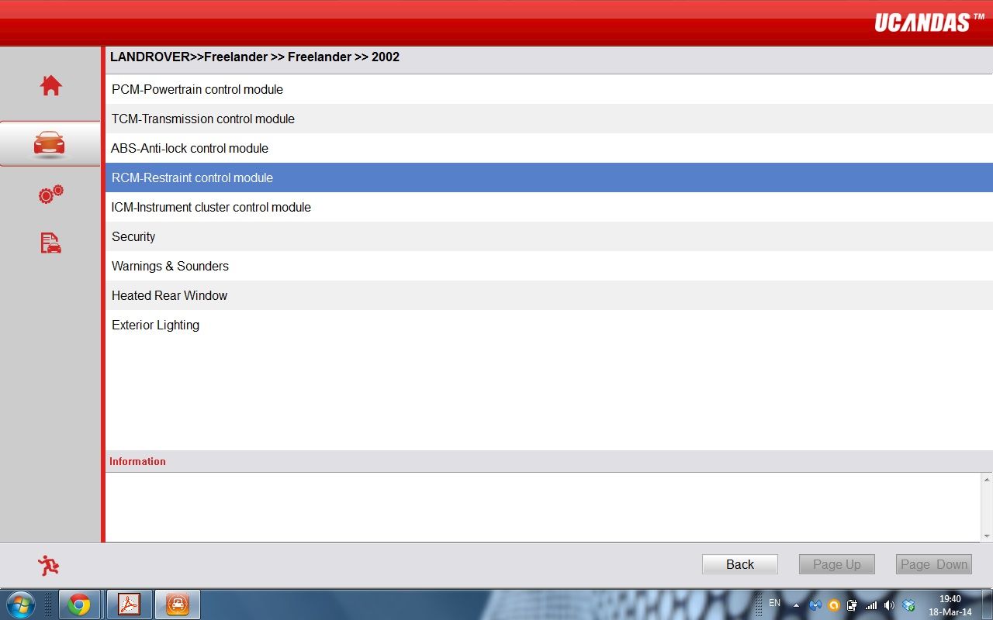Image resolution: width=993 pixels, height=620 pixels.
Task: Open the Malwarebytes tray icon
Action: (x=815, y=605)
